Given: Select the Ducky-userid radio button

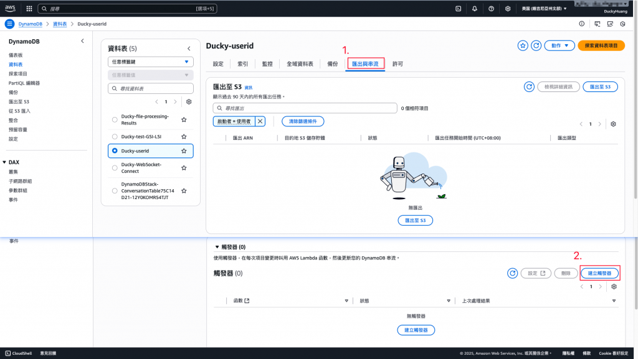Looking at the screenshot, I should 115,151.
